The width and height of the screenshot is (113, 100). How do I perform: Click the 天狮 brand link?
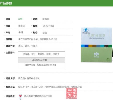(x=20, y=19)
